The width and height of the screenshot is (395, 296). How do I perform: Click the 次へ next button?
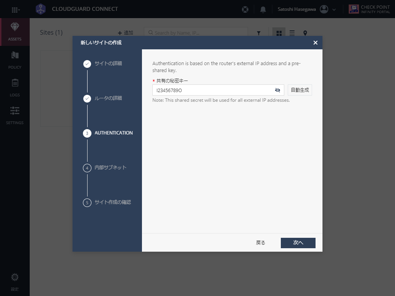pos(298,243)
